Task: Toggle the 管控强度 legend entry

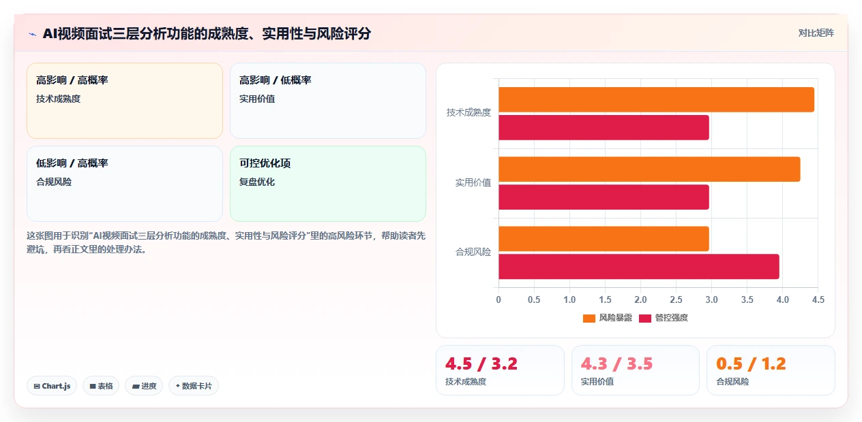Action: tap(664, 318)
